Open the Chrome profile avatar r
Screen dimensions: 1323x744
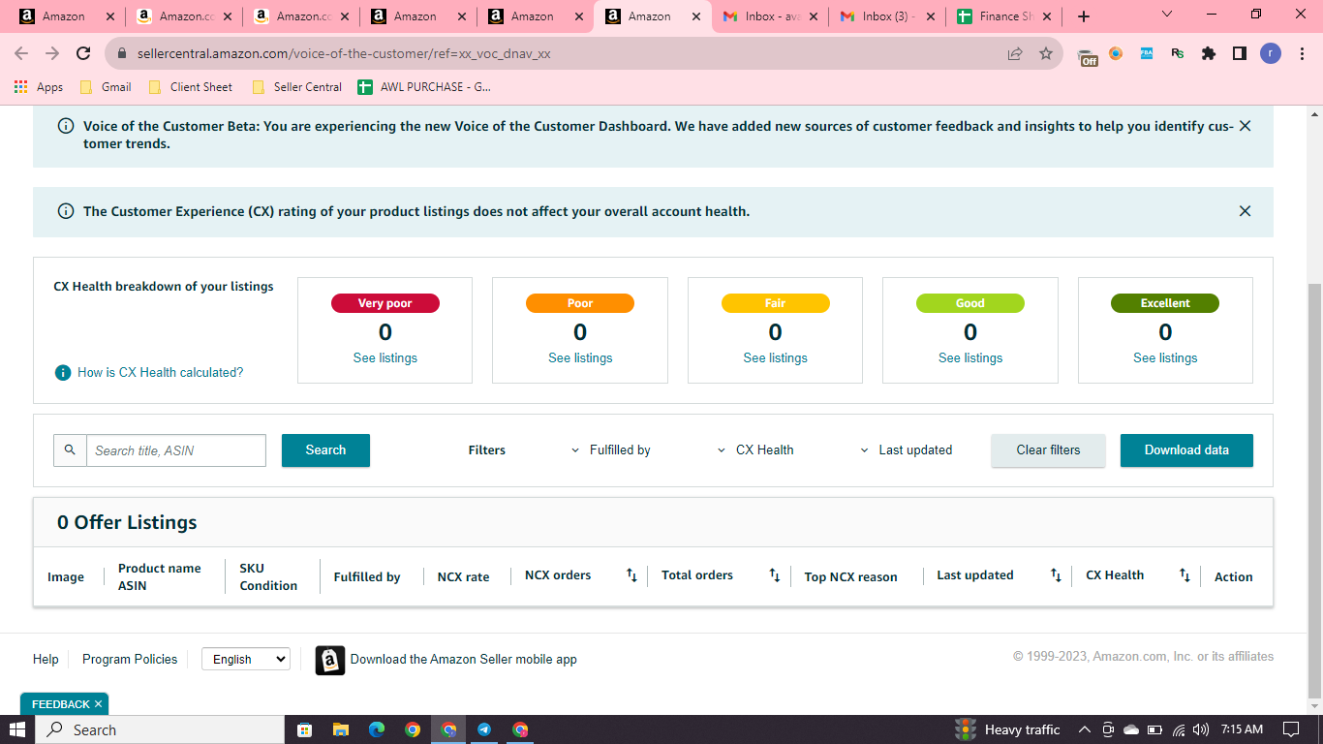click(x=1271, y=54)
